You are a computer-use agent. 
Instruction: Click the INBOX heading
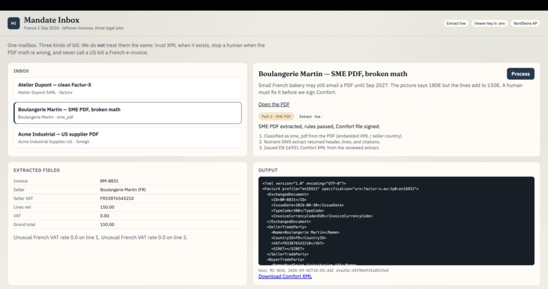(x=21, y=71)
